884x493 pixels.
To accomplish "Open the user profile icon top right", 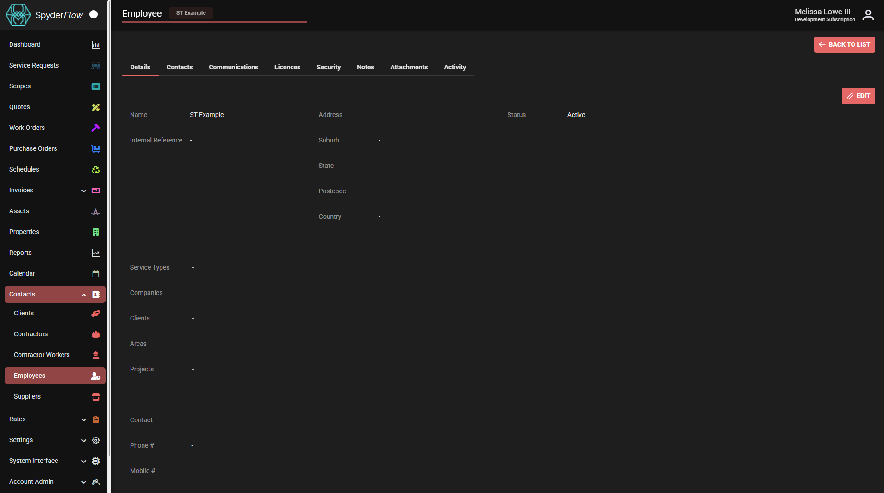I will pyautogui.click(x=868, y=14).
